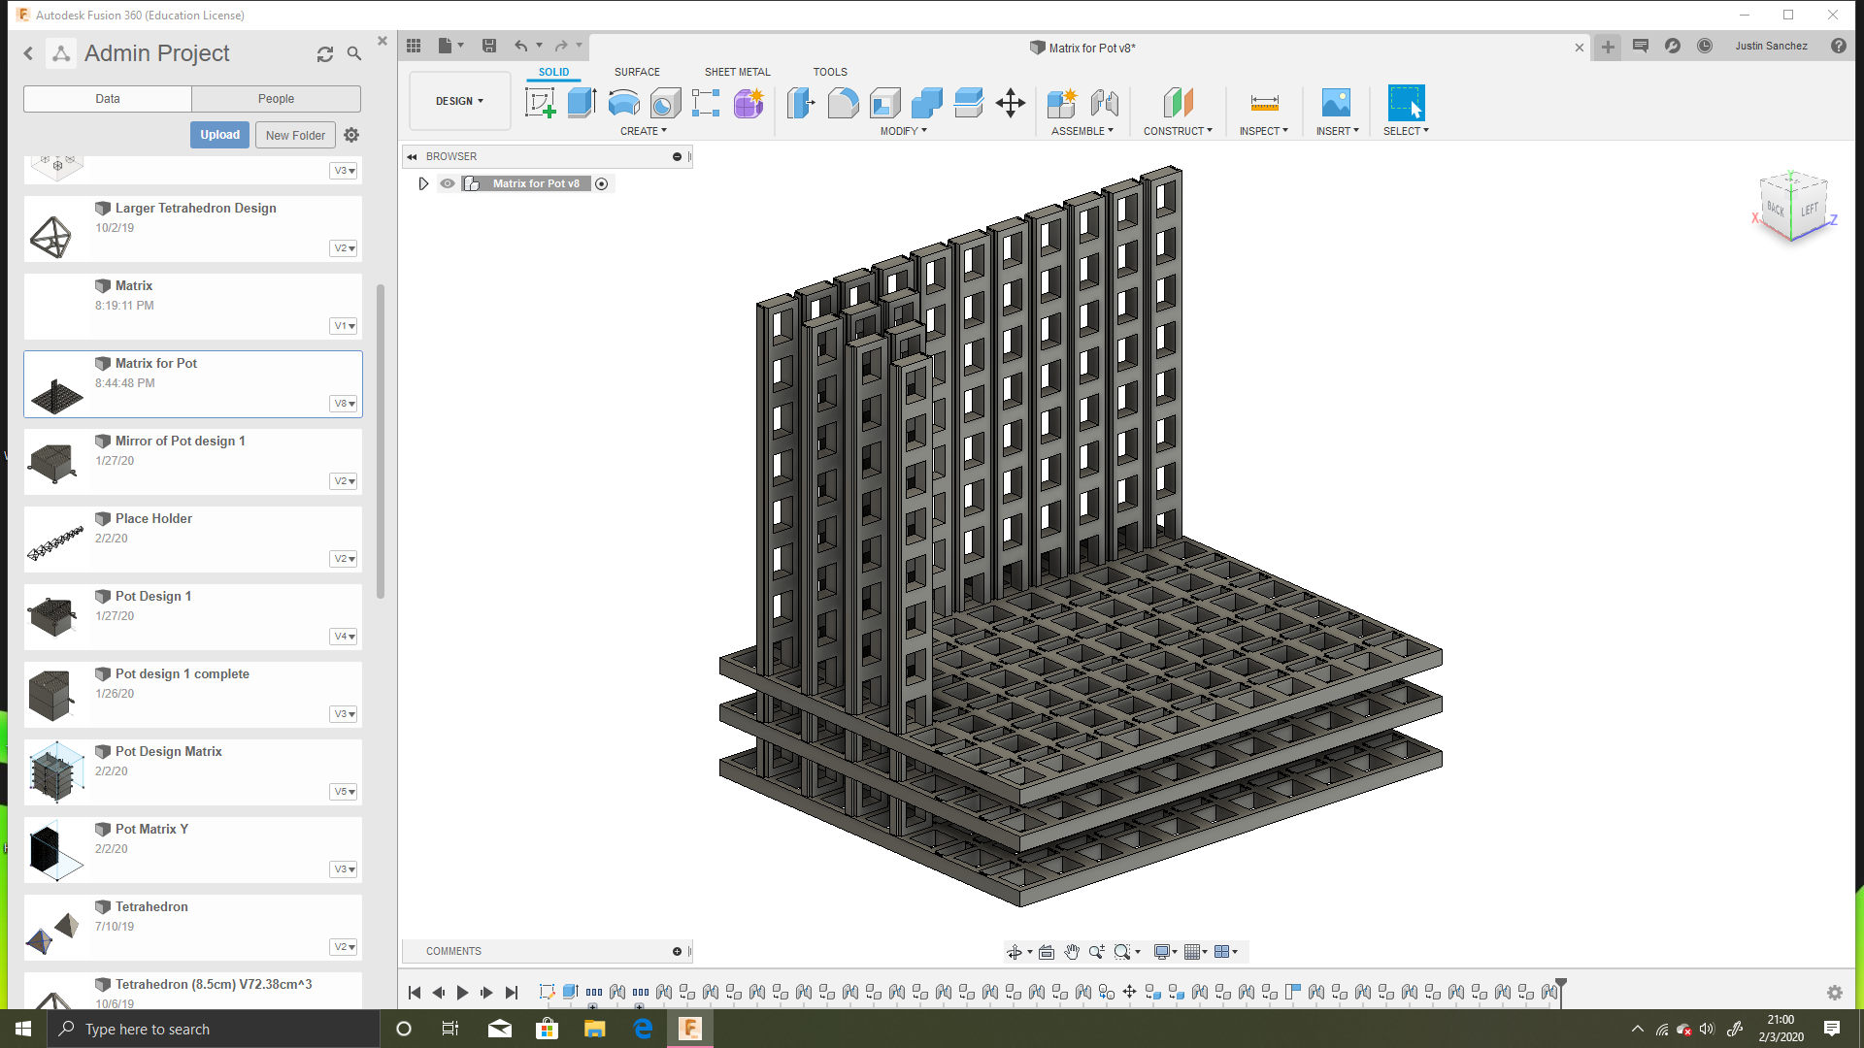This screenshot has height=1048, width=1864.
Task: Undo the last action
Action: [x=521, y=46]
